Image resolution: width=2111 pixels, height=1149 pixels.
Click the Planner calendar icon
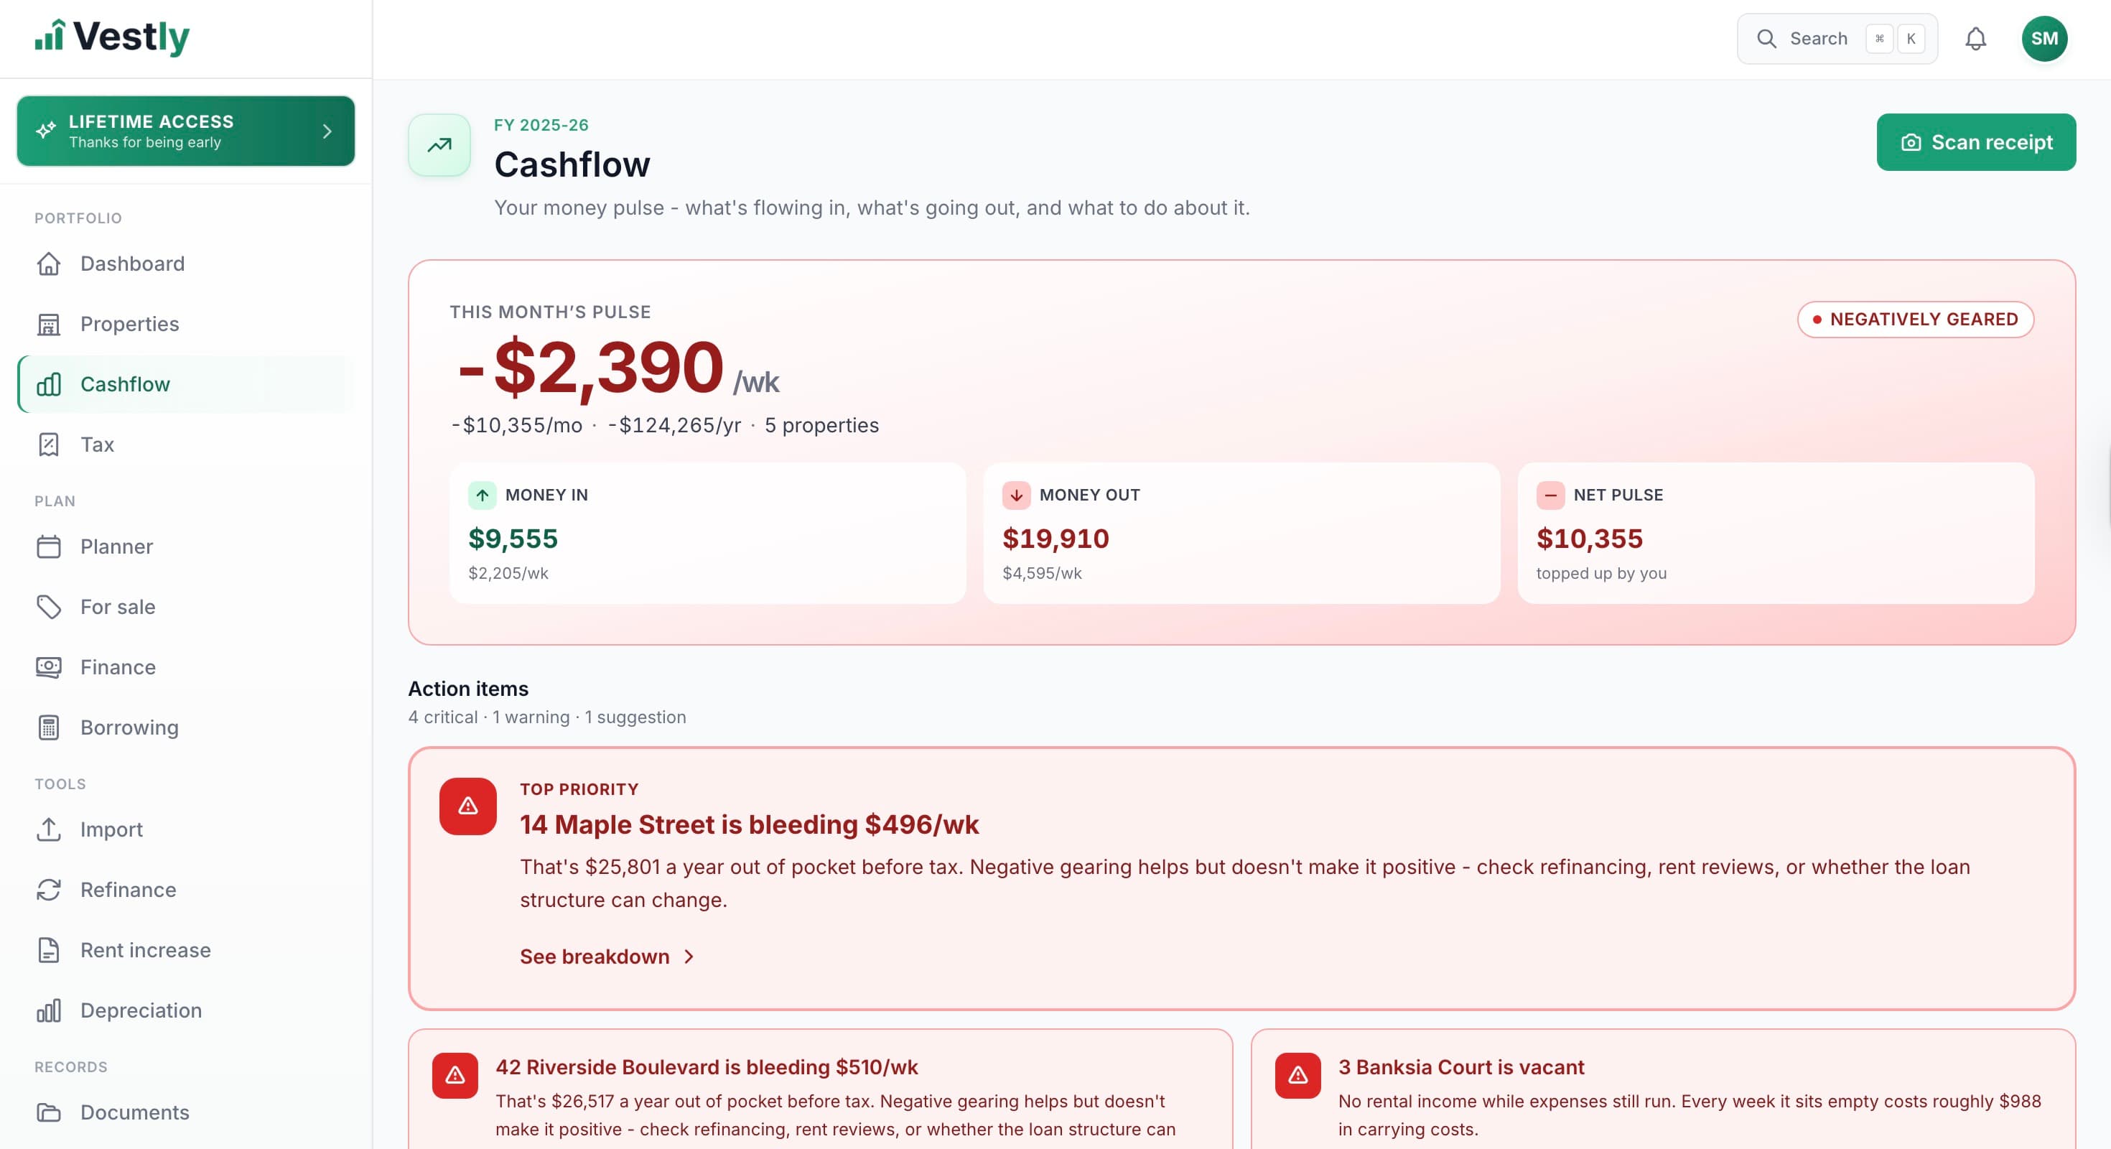[x=48, y=546]
